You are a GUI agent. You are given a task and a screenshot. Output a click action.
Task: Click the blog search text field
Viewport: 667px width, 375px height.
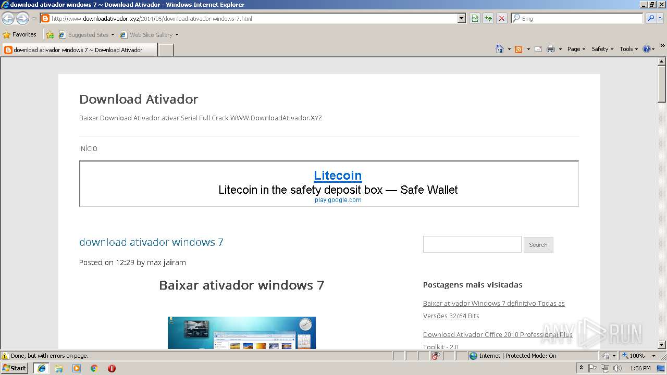click(x=472, y=244)
